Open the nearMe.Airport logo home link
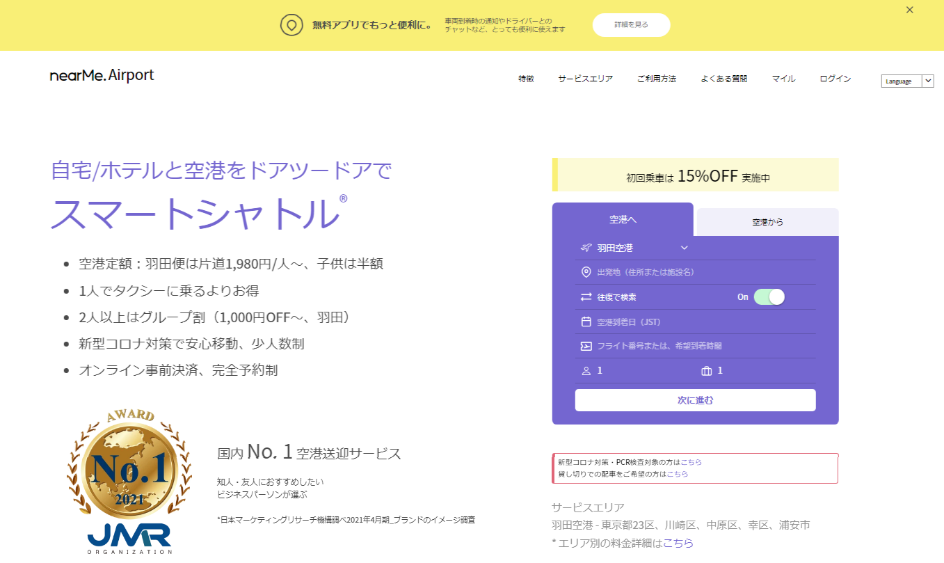Screen dimensions: 944x563 click(x=102, y=75)
